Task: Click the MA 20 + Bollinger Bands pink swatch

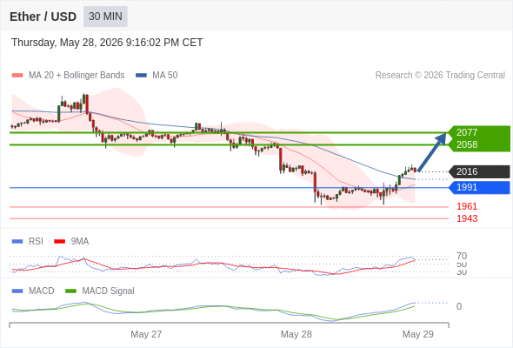Action: (x=17, y=76)
